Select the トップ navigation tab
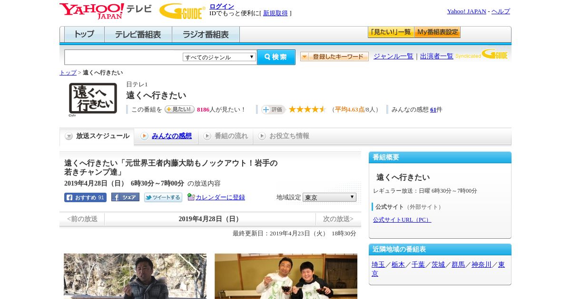 (x=84, y=35)
